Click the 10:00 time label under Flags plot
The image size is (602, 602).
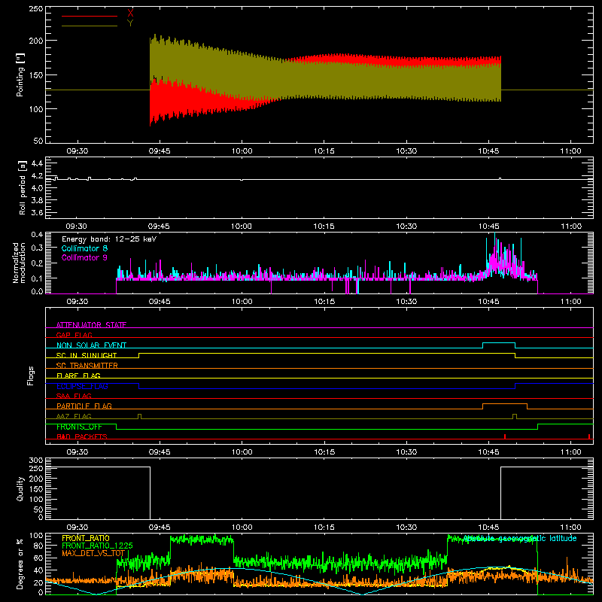[x=242, y=452]
